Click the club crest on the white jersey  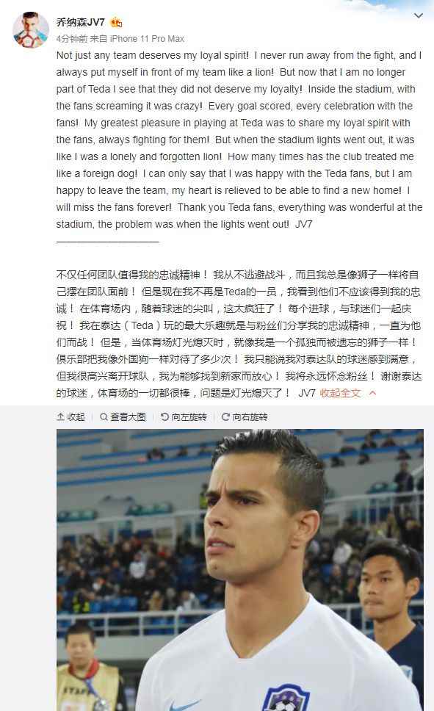tap(286, 697)
